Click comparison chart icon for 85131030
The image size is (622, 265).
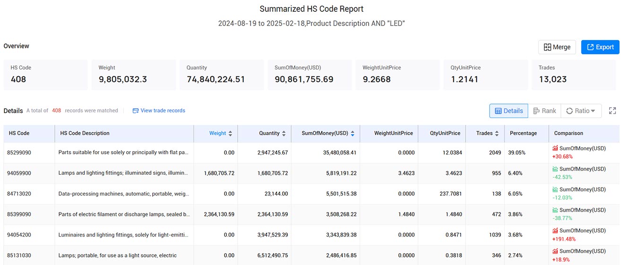click(555, 251)
